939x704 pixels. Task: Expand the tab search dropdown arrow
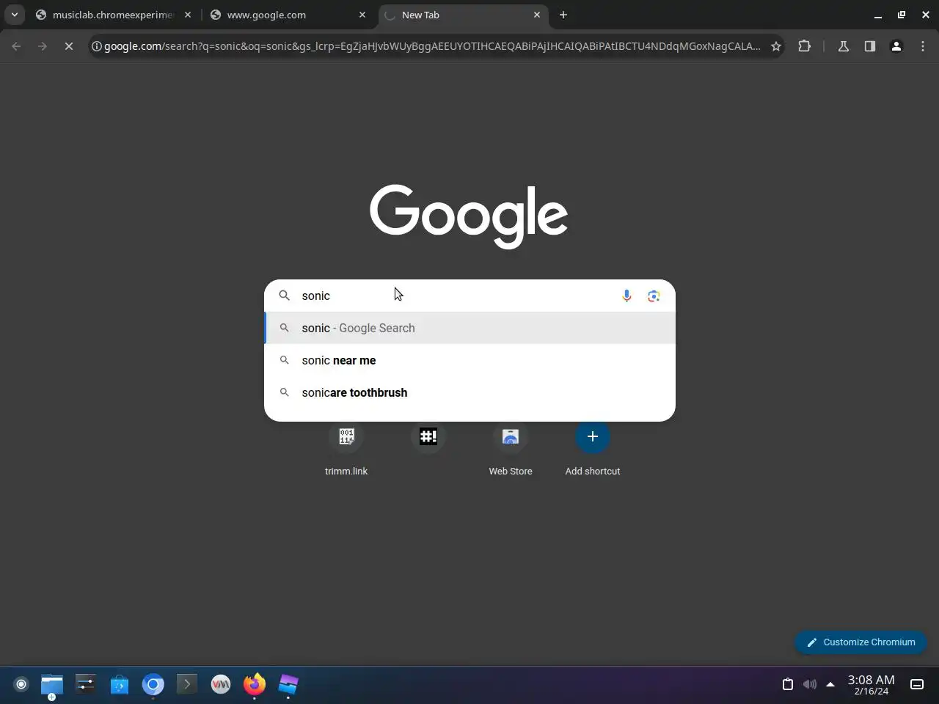click(x=14, y=15)
